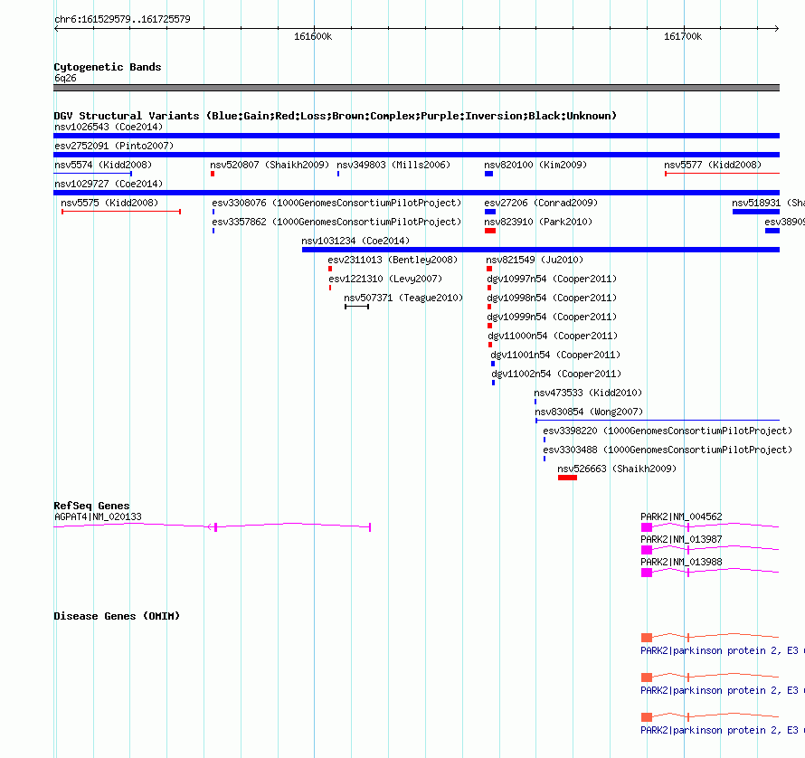The width and height of the screenshot is (805, 758).
Task: Click the nsv520807 (Shaikh2009) label
Action: point(270,165)
